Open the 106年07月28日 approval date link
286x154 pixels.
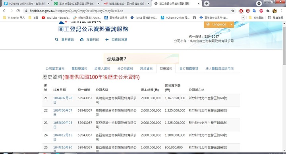point(63,100)
